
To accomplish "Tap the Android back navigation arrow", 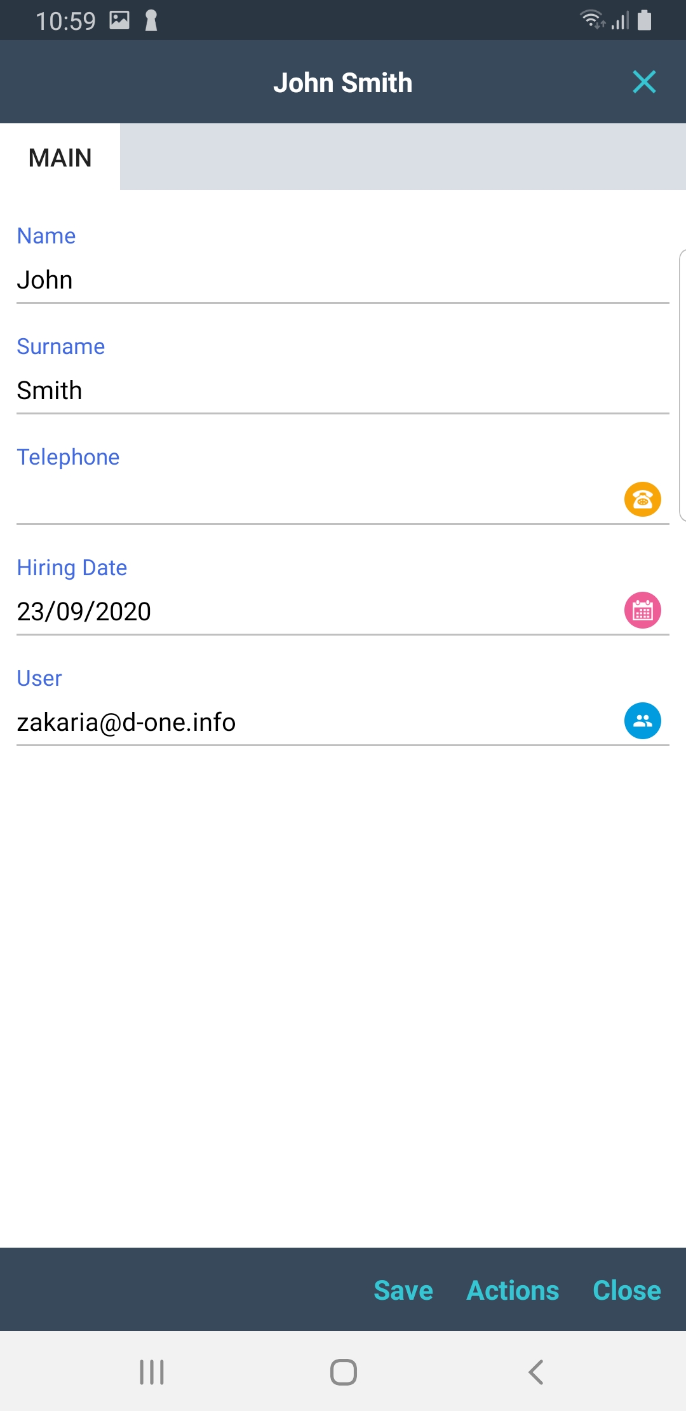I will coord(536,1372).
